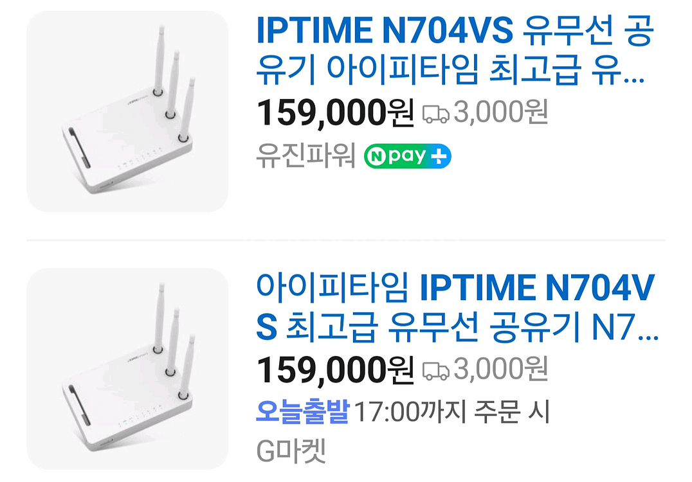
Task: Click the 3,000원 shipping fee of the first product
Action: click(500, 113)
